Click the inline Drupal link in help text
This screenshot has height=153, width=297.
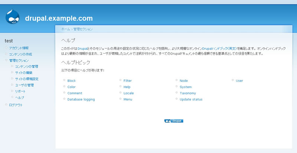[82, 48]
